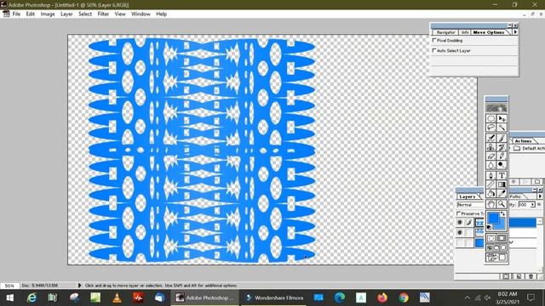Select the Elliptical Marquee tool
Image resolution: width=545 pixels, height=306 pixels.
click(x=490, y=119)
